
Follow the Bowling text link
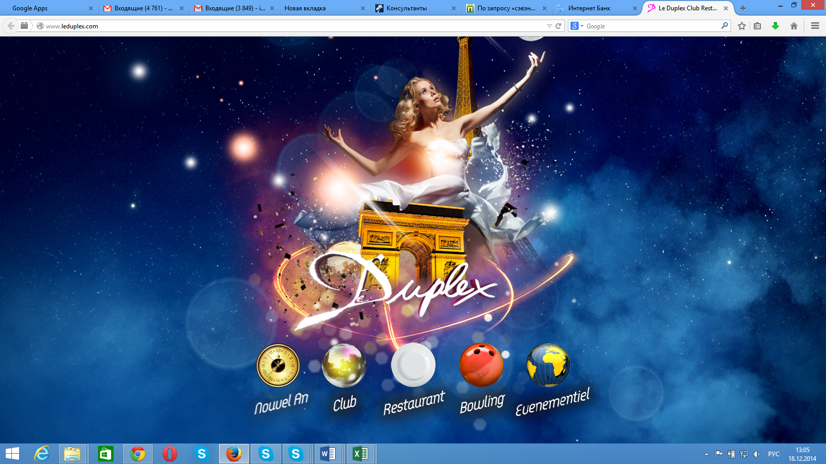tap(482, 403)
